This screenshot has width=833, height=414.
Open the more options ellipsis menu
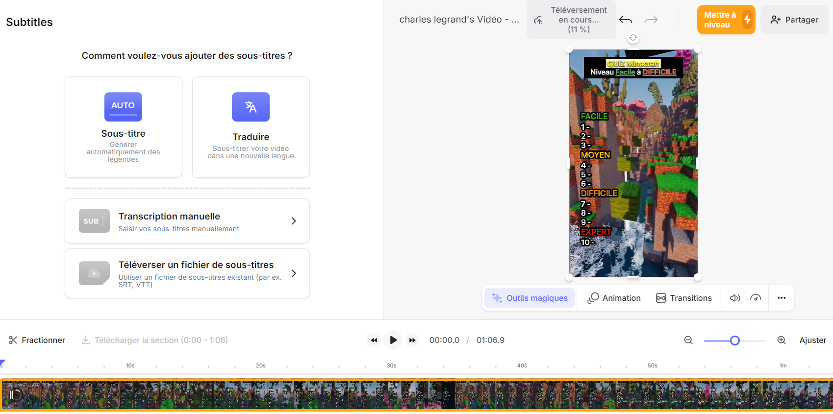click(x=782, y=298)
